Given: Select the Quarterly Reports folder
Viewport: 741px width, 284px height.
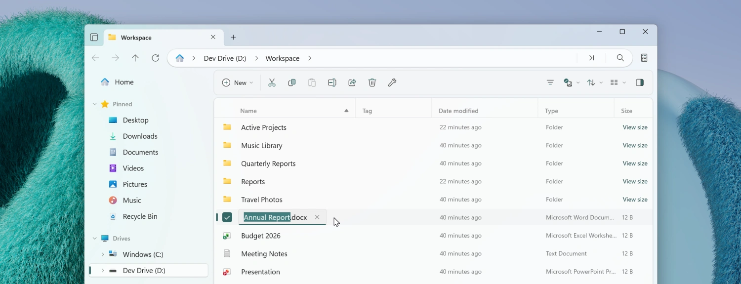Looking at the screenshot, I should coord(433,163).
